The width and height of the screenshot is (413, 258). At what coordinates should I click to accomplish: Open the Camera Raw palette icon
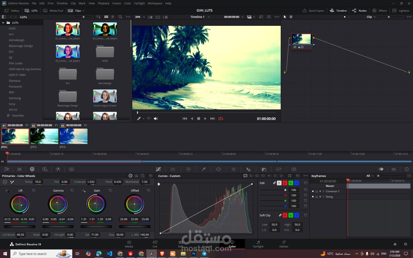(x=6, y=169)
